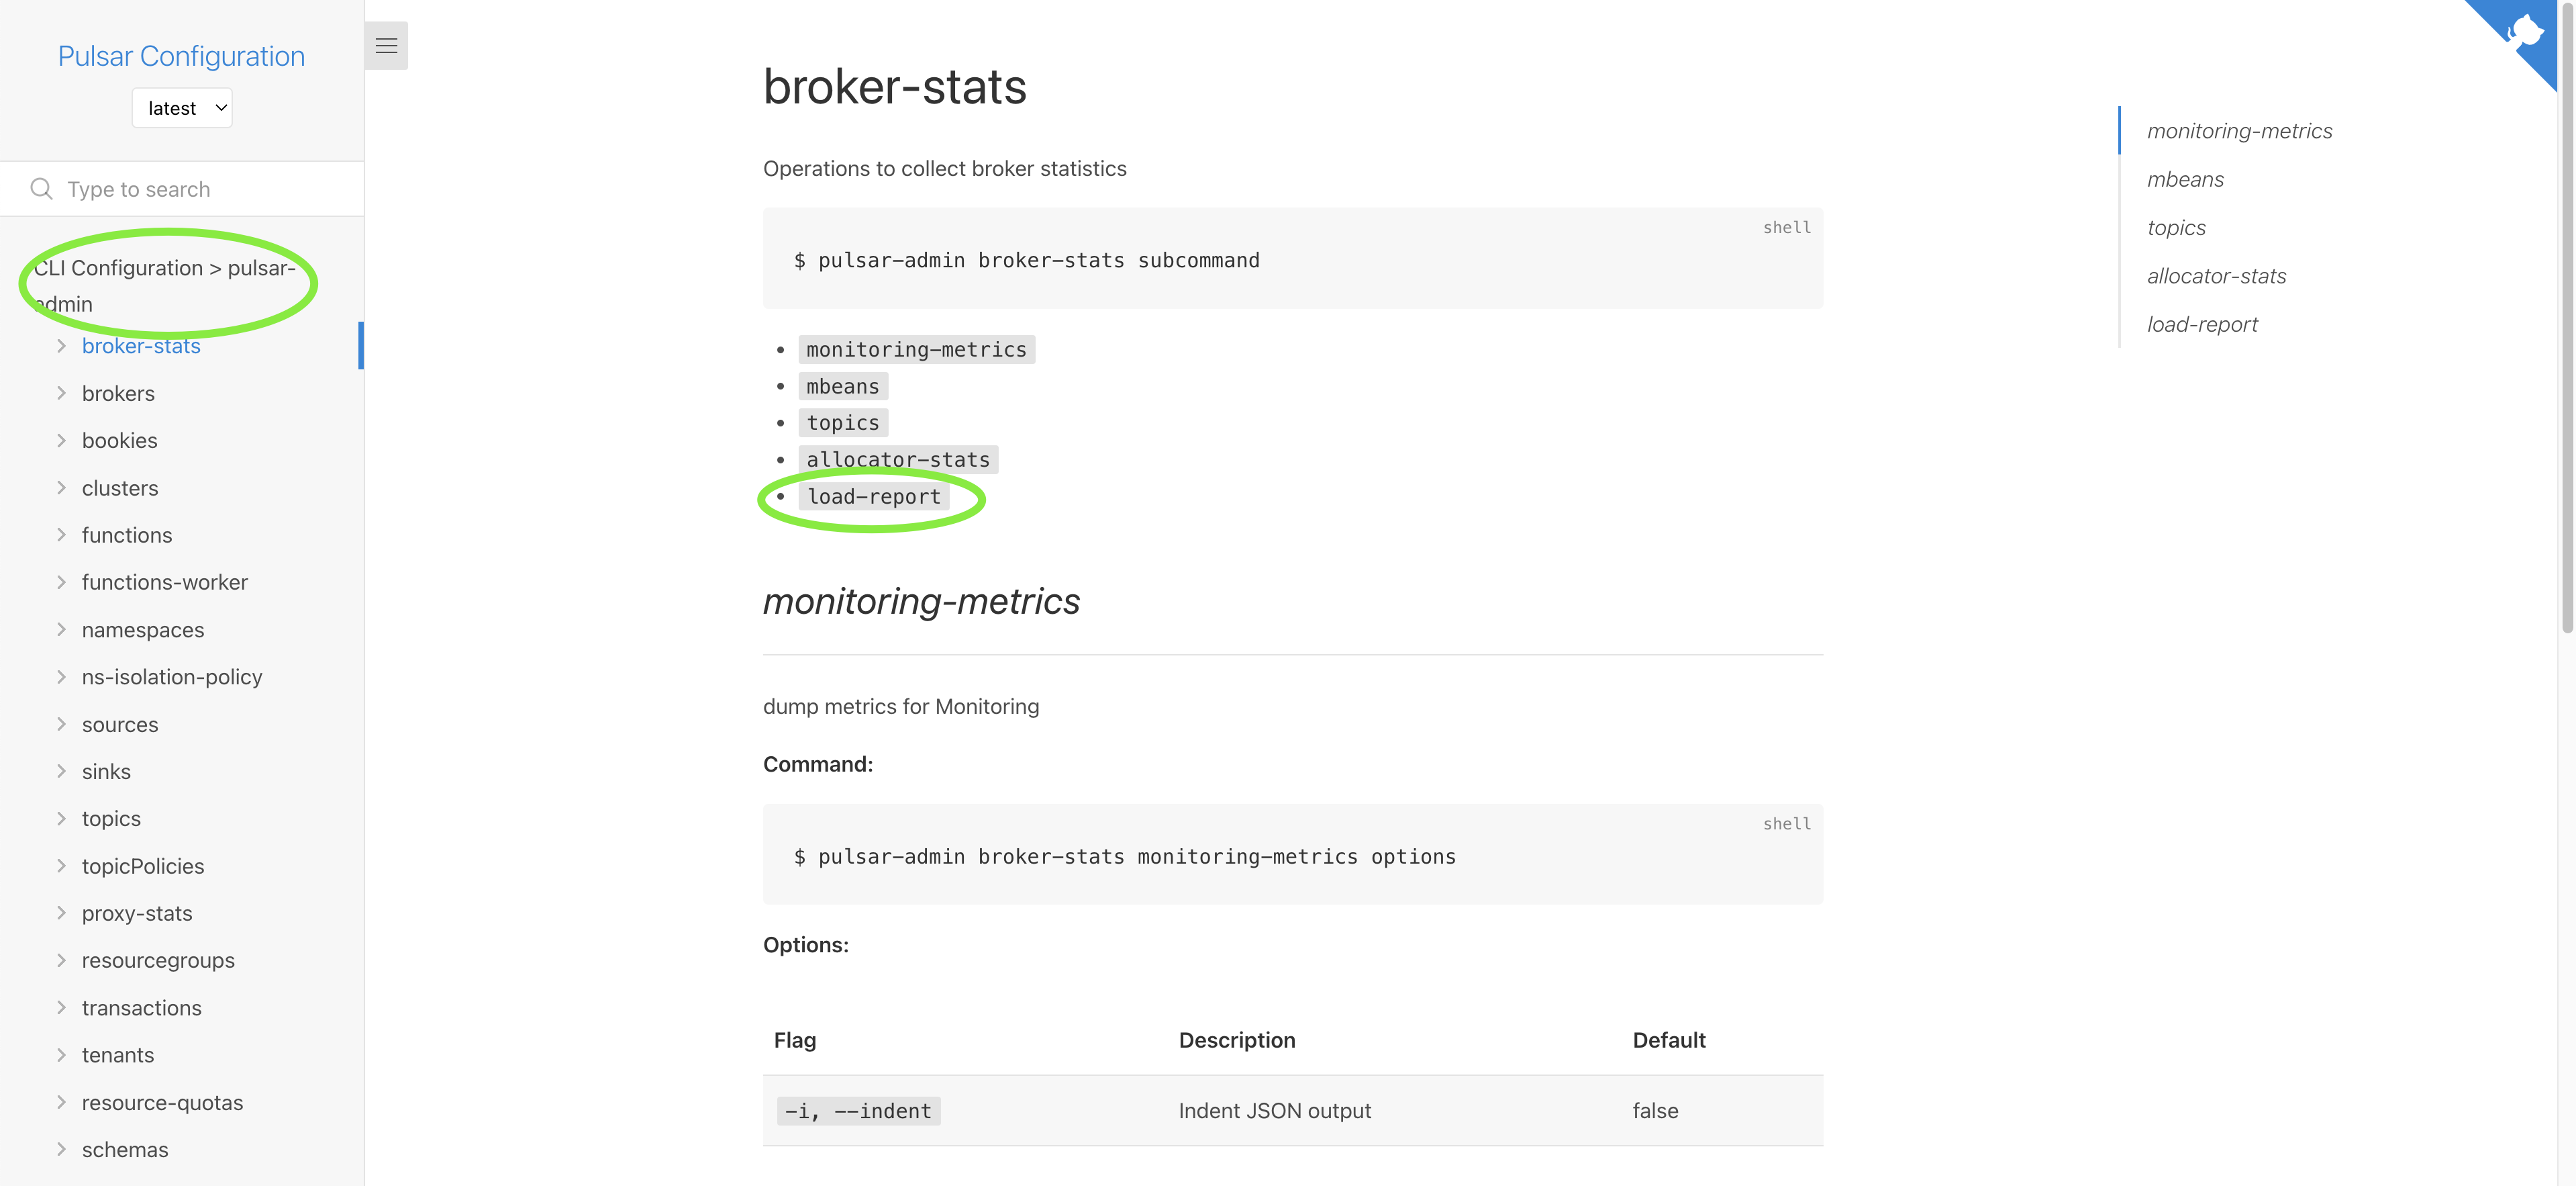Image resolution: width=2576 pixels, height=1186 pixels.
Task: Expand the schemas chevron arrow
Action: tap(61, 1149)
